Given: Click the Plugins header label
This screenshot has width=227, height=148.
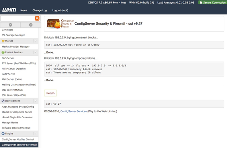Looking at the screenshot, I should (x=9, y=134).
